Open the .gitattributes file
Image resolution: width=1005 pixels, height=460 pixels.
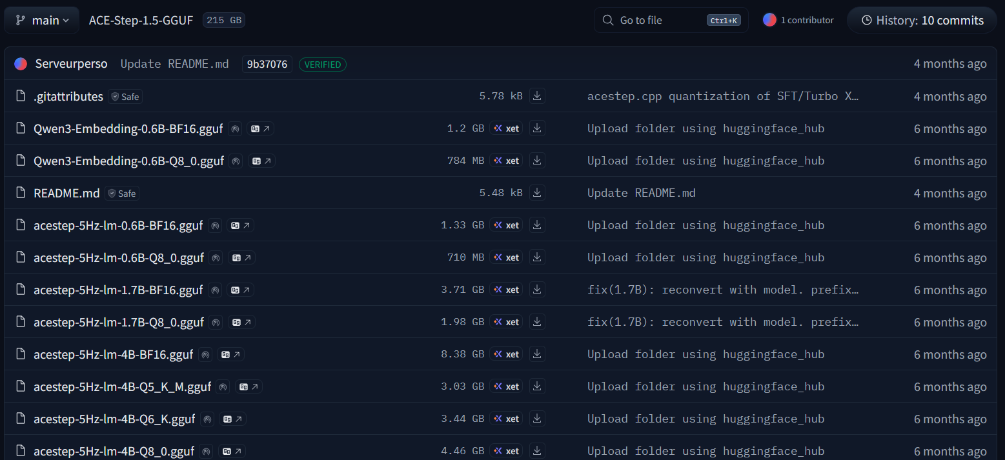(68, 96)
